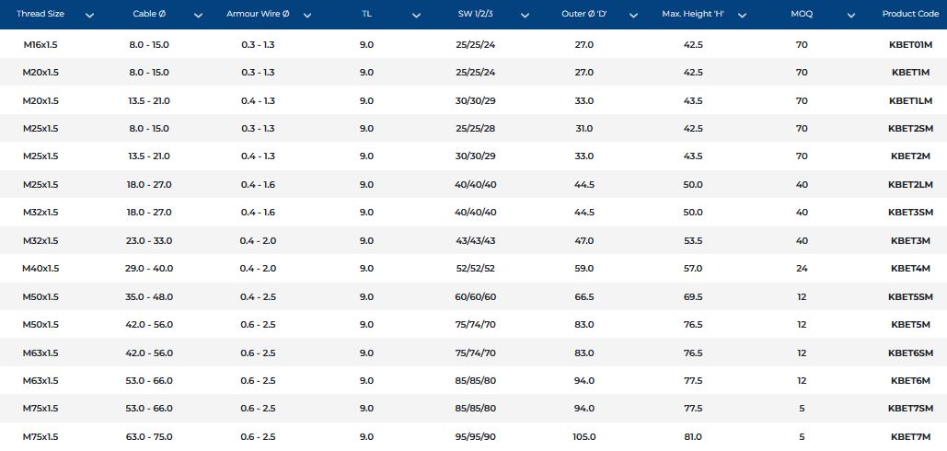
Task: Click cable range 63.0 - 75.0
Action: pos(149,437)
